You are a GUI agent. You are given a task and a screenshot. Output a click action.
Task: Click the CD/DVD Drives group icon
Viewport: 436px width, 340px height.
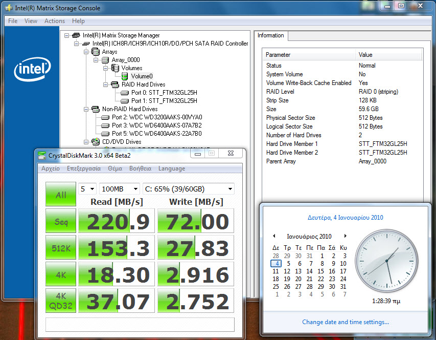point(96,142)
